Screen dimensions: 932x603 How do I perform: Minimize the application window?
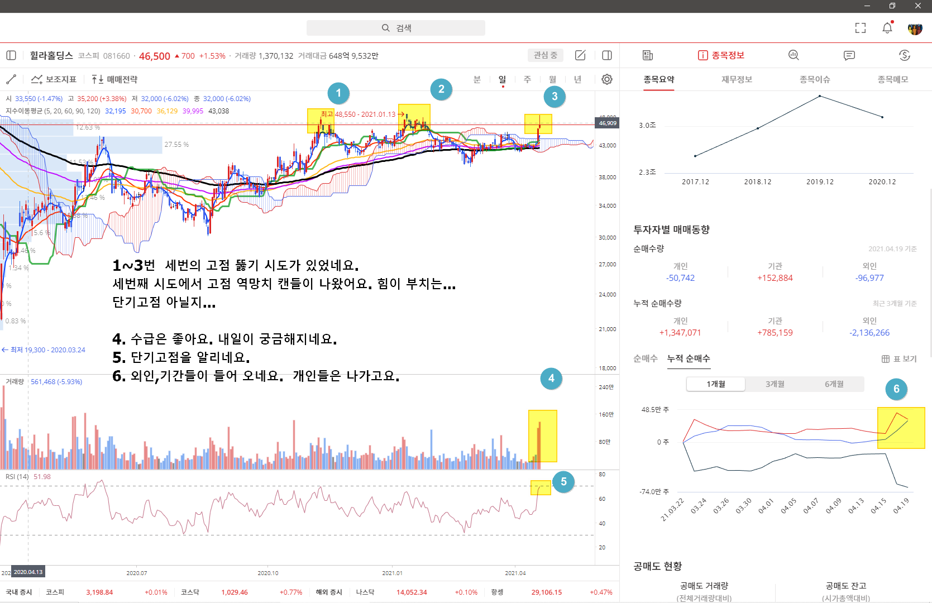[867, 6]
